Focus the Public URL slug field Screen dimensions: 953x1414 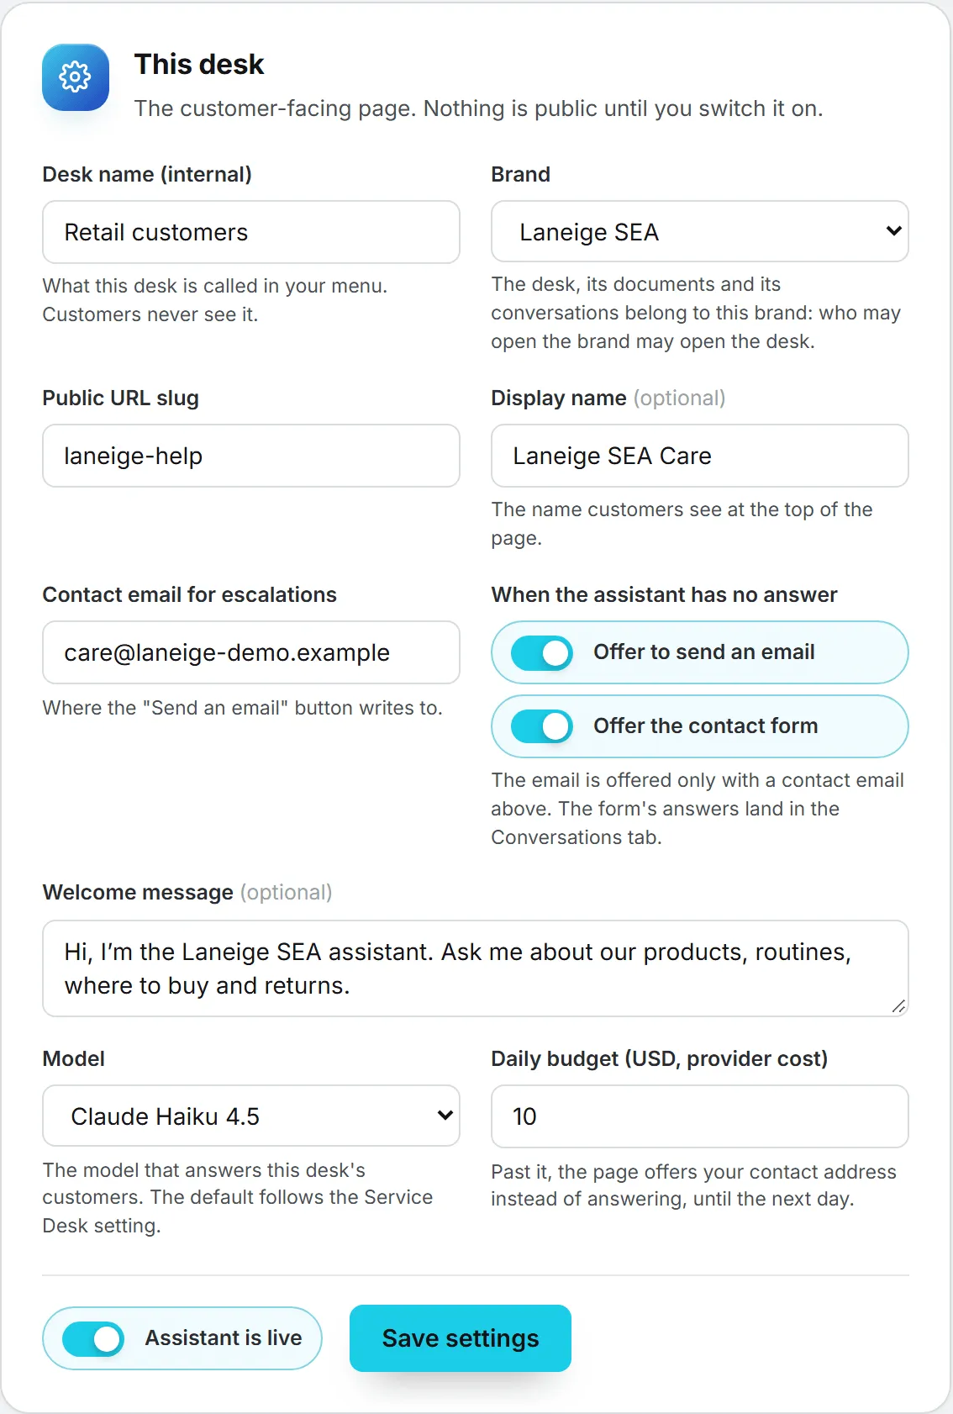250,456
